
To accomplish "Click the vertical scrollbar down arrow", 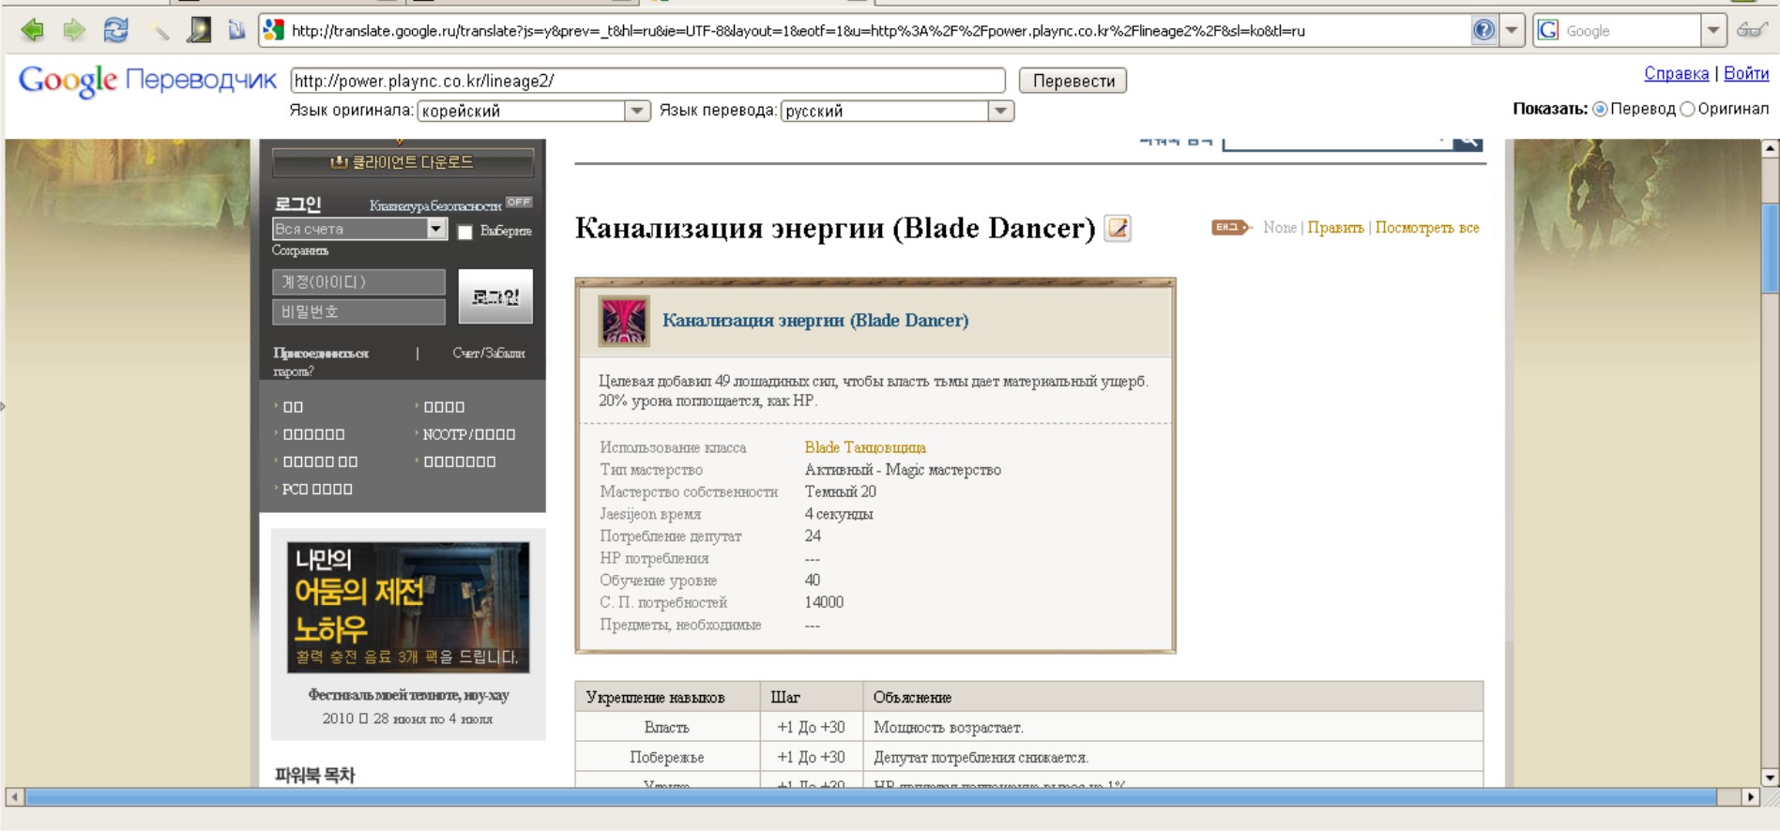I will [x=1771, y=778].
